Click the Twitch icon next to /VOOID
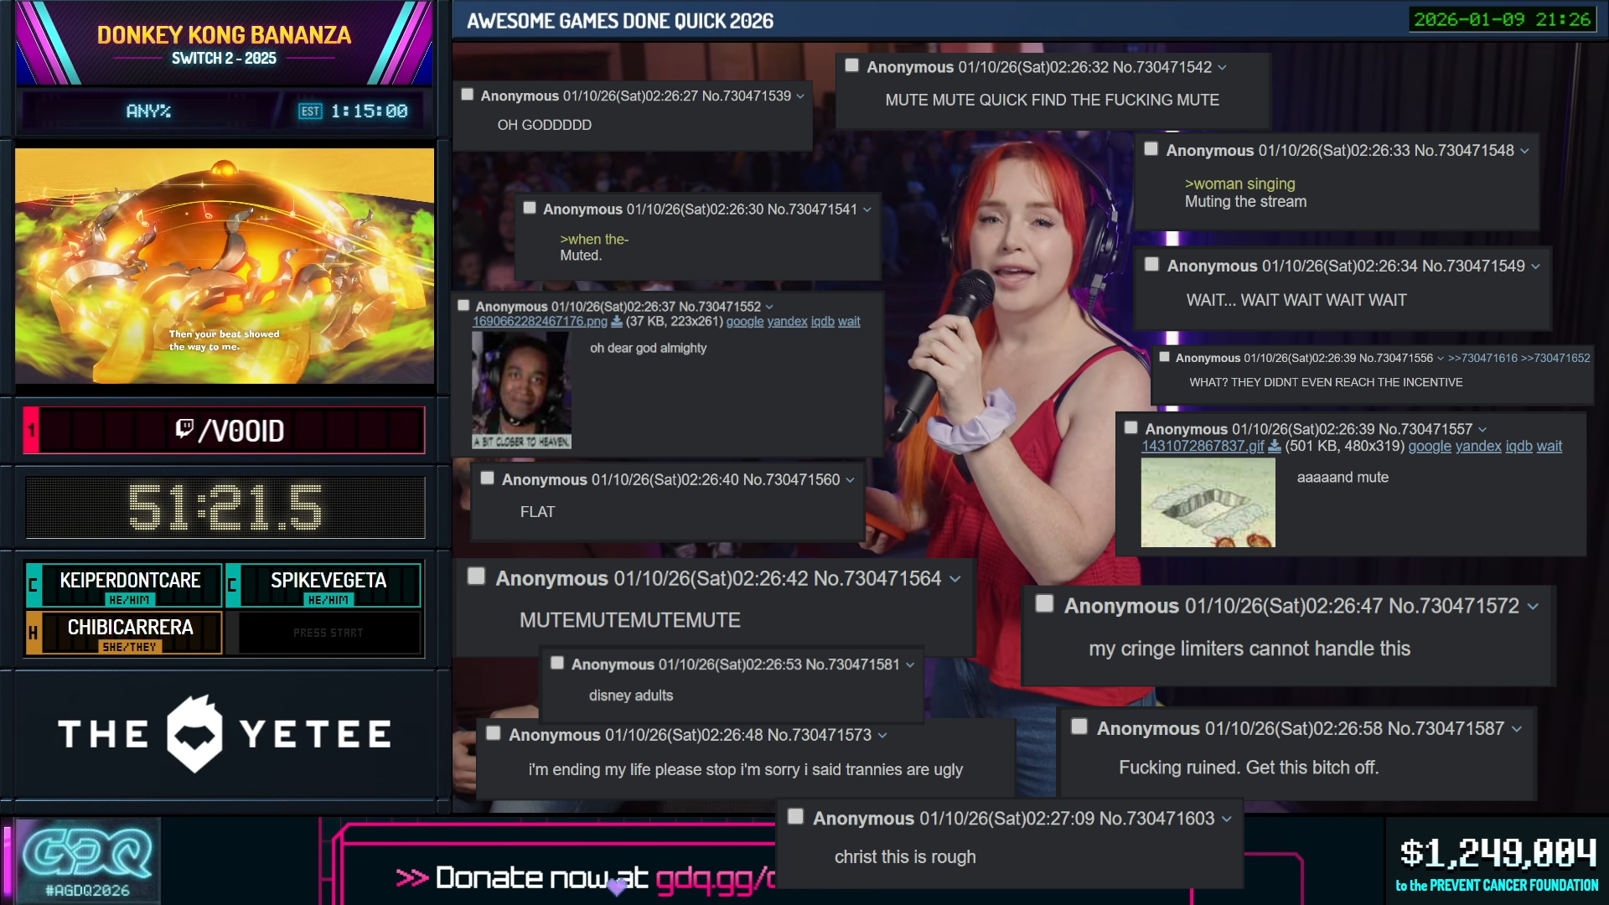Viewport: 1609px width, 905px height. tap(184, 429)
